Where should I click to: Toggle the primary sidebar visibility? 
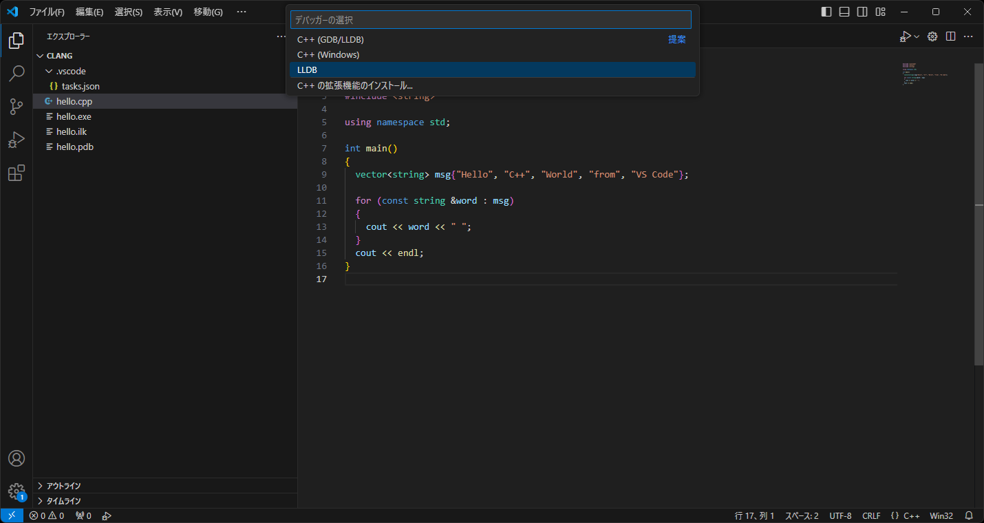[826, 12]
